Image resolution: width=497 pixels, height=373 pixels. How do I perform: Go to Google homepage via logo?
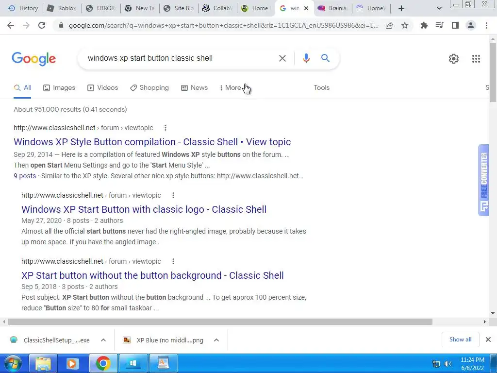(33, 59)
